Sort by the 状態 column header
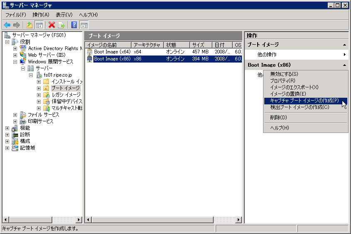 click(177, 45)
